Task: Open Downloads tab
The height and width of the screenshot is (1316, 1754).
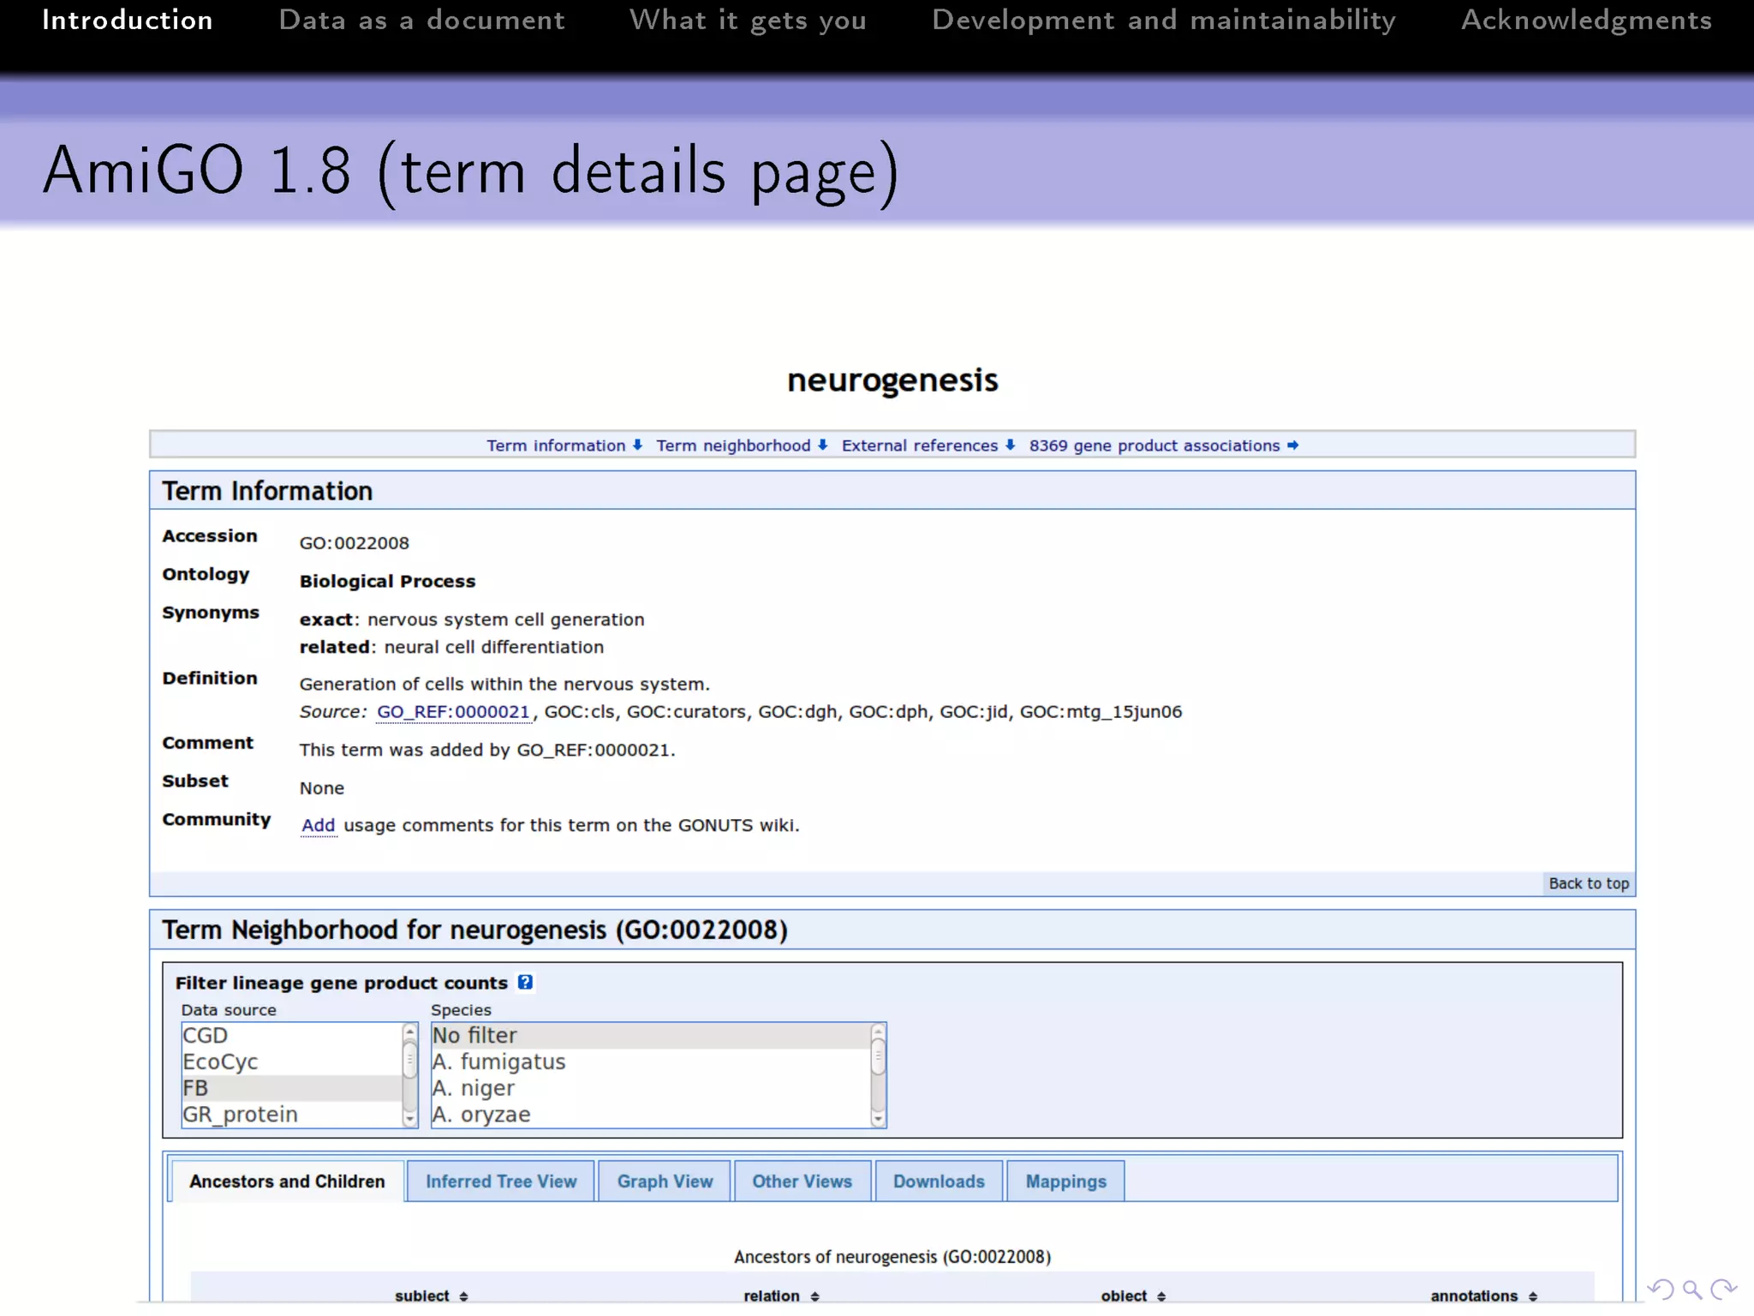Action: (x=939, y=1181)
